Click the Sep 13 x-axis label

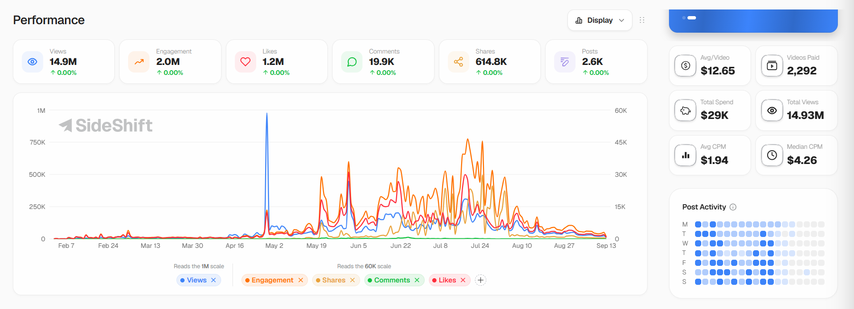pyautogui.click(x=606, y=245)
